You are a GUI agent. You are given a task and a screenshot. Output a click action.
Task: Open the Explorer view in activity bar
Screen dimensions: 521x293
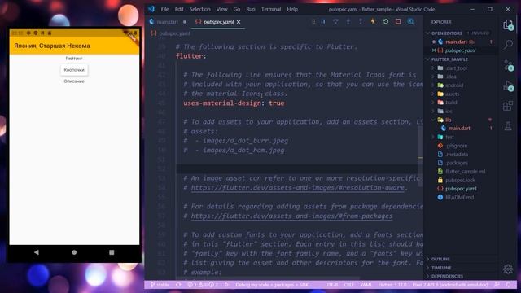(508, 24)
